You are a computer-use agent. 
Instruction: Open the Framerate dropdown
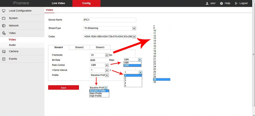(x=107, y=55)
